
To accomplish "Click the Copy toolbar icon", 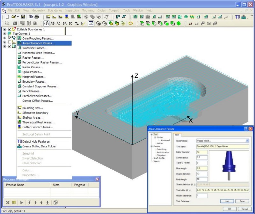I will (31, 17).
